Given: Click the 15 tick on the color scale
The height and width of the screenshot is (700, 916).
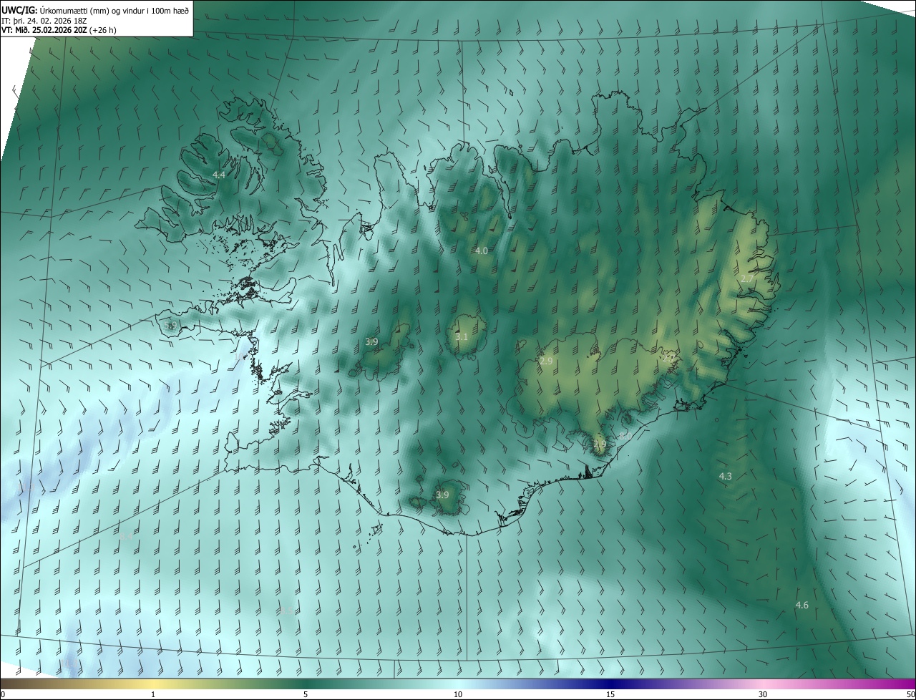Looking at the screenshot, I should (610, 695).
